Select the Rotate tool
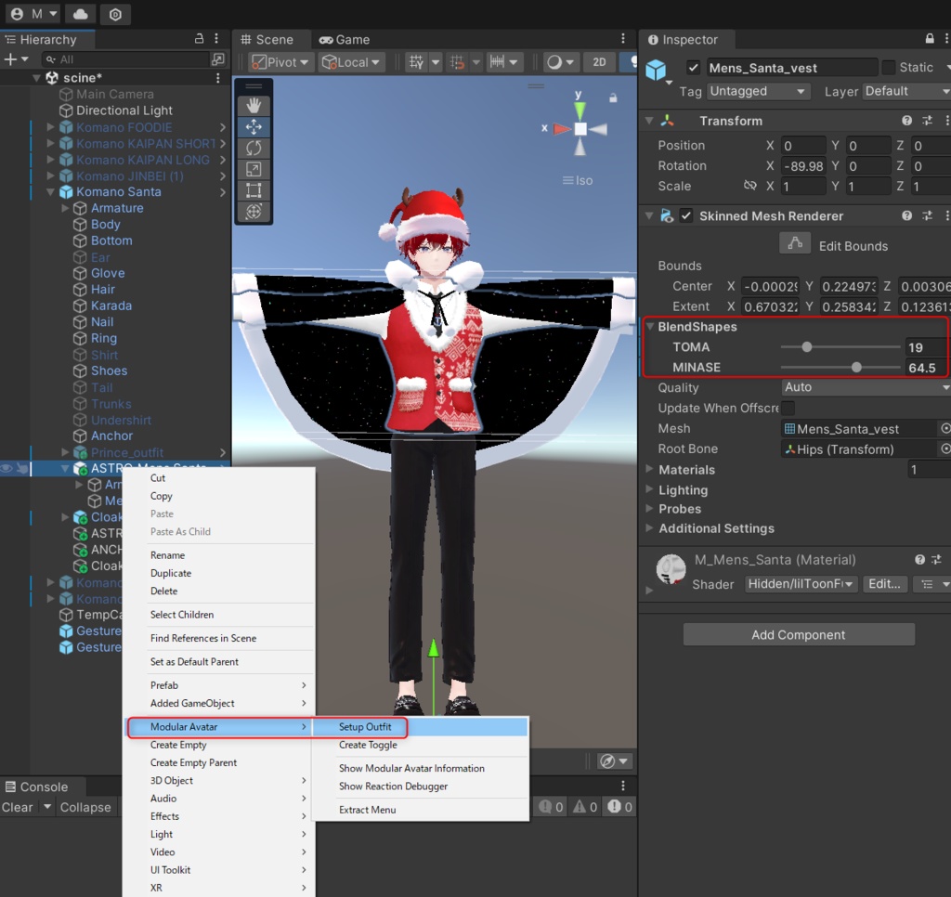Screen dimensions: 951x897 click(x=254, y=149)
